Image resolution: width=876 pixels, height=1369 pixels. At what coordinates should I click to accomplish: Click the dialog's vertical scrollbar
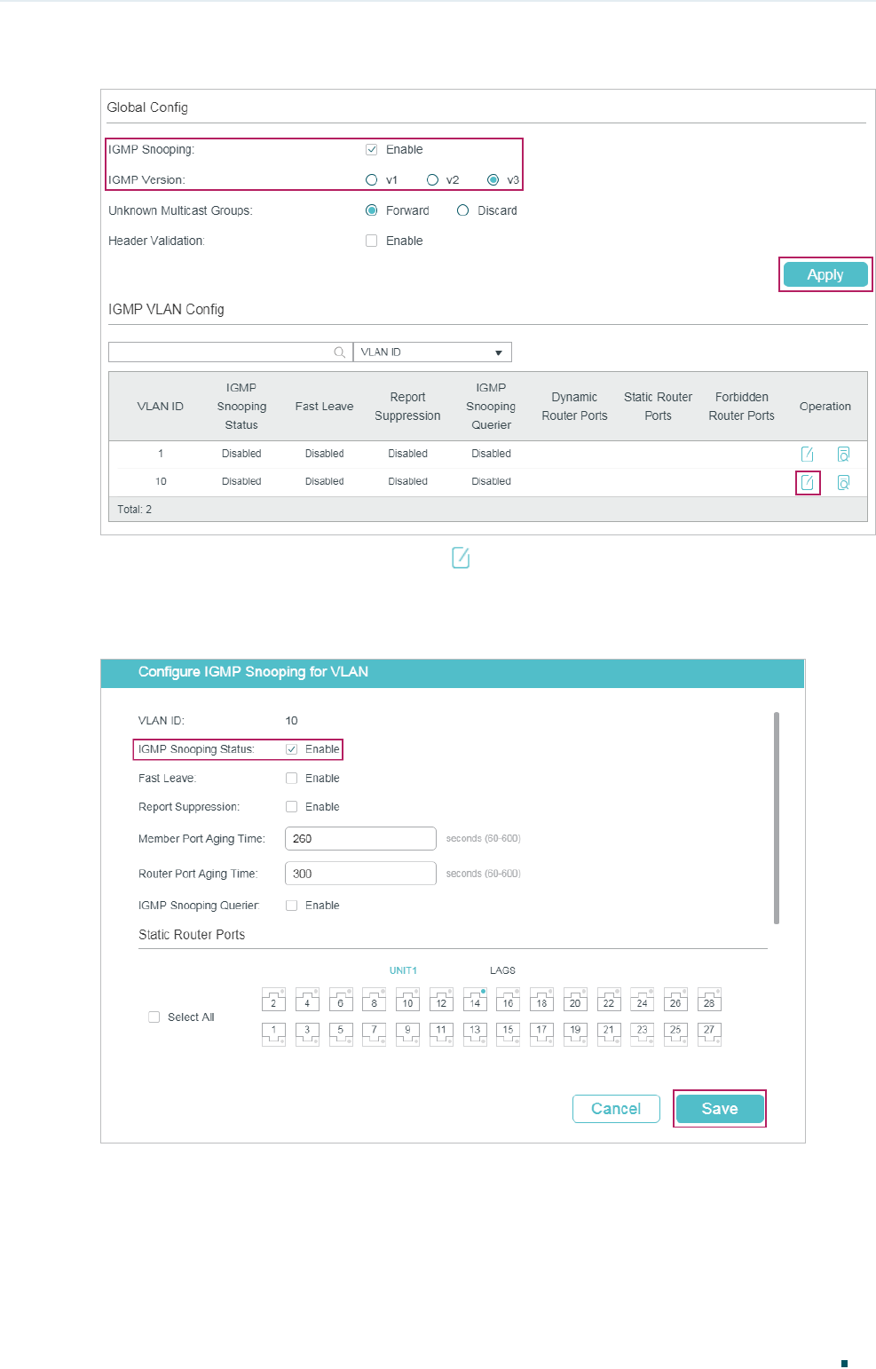click(x=777, y=818)
